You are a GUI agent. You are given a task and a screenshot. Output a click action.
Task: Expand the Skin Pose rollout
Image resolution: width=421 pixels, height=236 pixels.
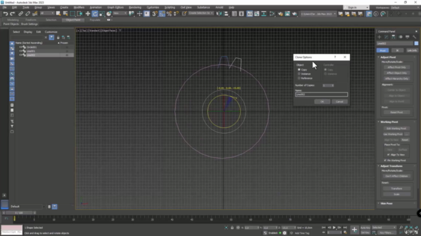386,203
